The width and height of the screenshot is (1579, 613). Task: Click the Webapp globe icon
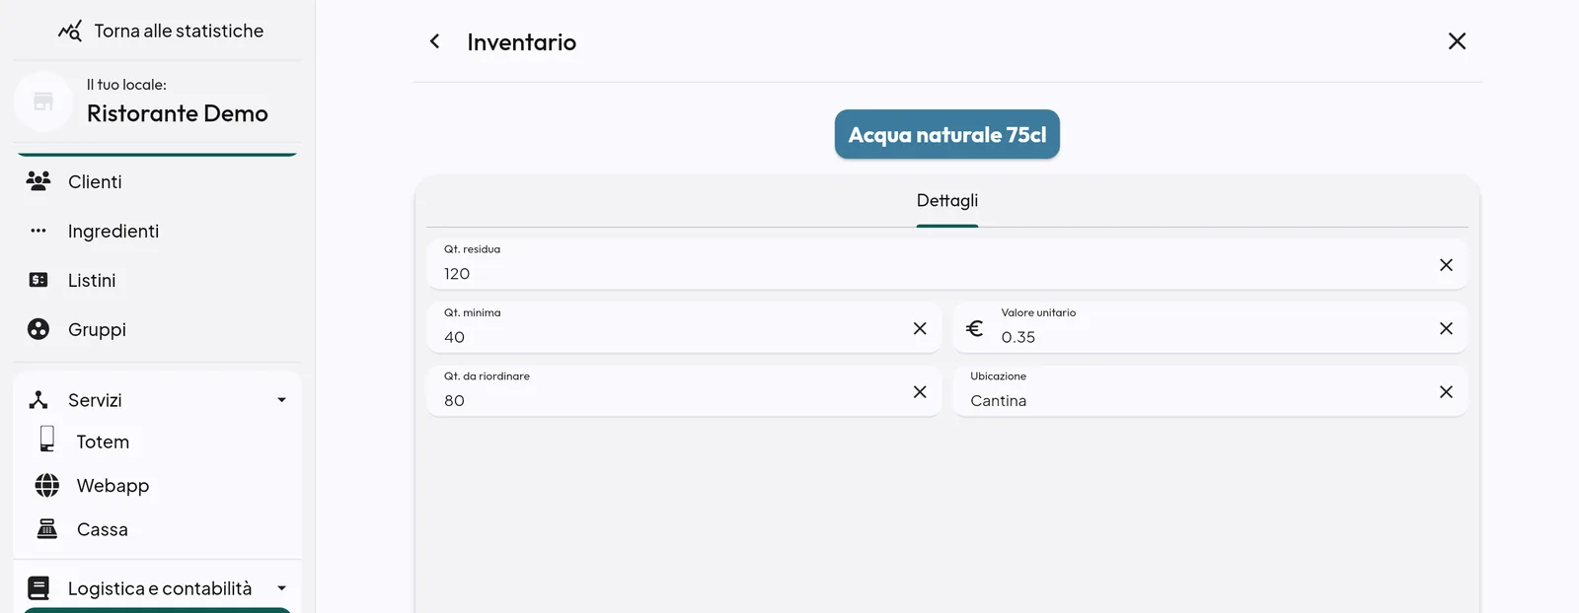click(47, 485)
